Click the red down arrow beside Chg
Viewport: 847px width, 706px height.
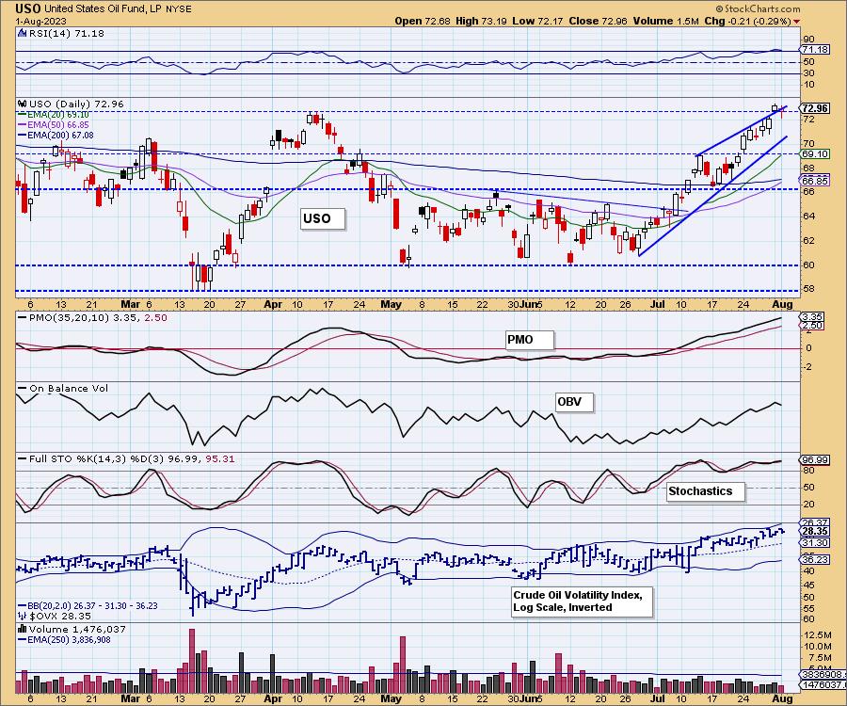tap(797, 22)
